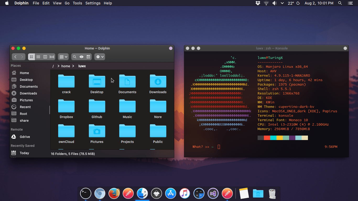Image resolution: width=358 pixels, height=201 pixels.
Task: Toggle the Wi-Fi status in the menu bar
Action: [266, 3]
